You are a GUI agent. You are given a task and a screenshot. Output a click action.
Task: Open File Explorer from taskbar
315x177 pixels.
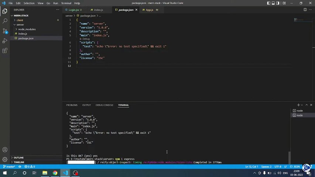click(45, 173)
